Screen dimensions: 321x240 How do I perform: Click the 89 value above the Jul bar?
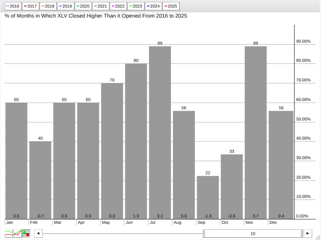point(160,43)
